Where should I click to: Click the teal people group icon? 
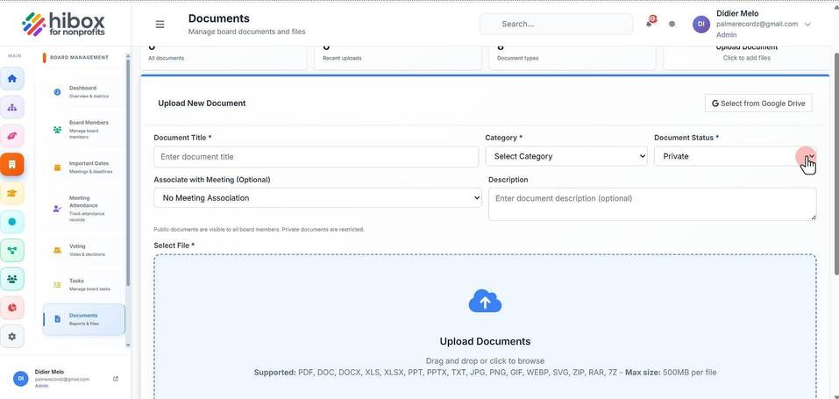pos(11,279)
